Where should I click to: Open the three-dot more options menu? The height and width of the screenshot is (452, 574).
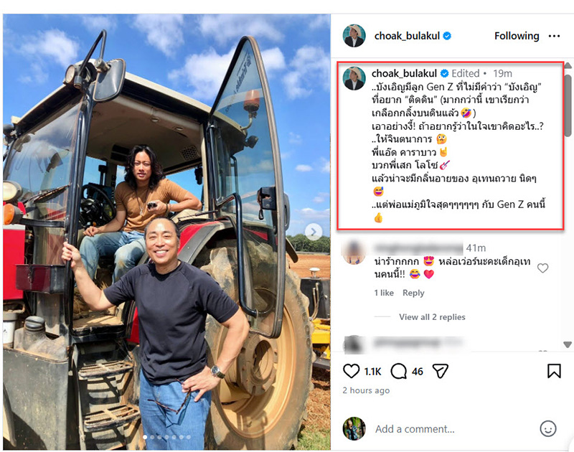click(554, 35)
